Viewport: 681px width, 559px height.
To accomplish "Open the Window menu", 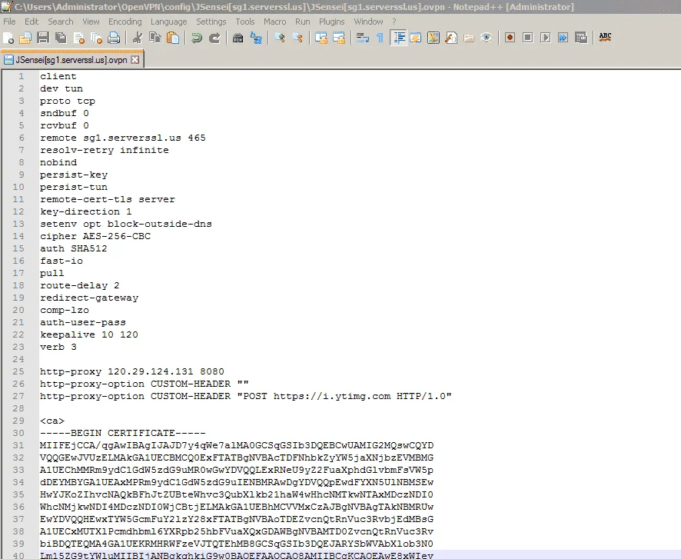I will [368, 22].
